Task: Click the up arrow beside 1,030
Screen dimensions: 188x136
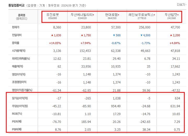Action: click(52, 35)
